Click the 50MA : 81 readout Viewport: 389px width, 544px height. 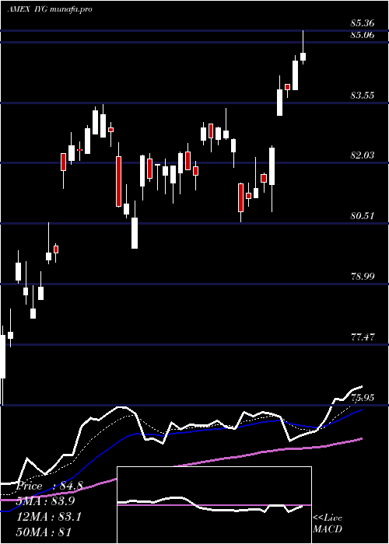(x=44, y=532)
